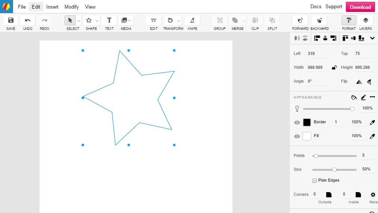378x213 pixels.
Task: Click the black Border color swatch
Action: pyautogui.click(x=307, y=122)
